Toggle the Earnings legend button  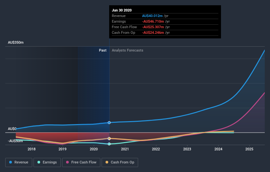pyautogui.click(x=47, y=162)
